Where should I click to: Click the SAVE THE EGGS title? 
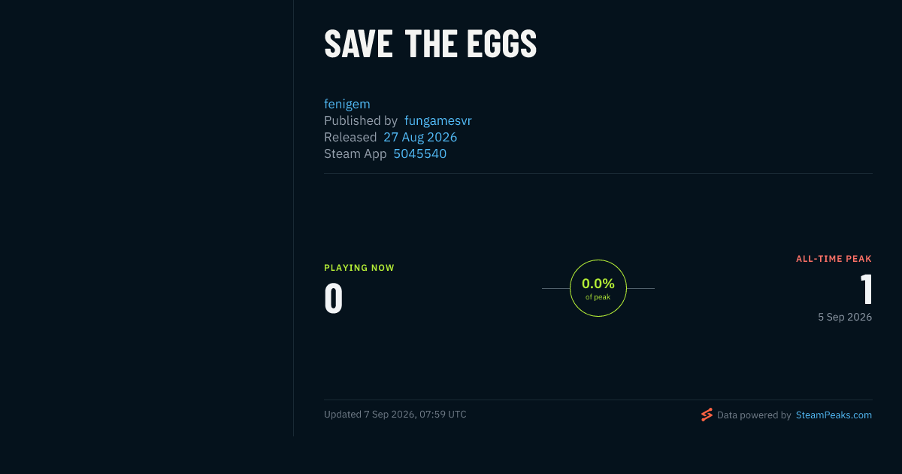(431, 44)
